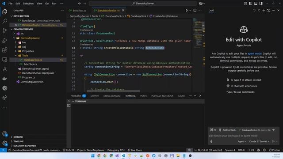
Task: Open the Agent mode dropdown
Action: (242, 141)
